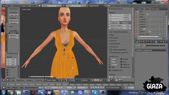Click the Windows Start button
The height and width of the screenshot is (95, 169).
[x=3, y=93]
